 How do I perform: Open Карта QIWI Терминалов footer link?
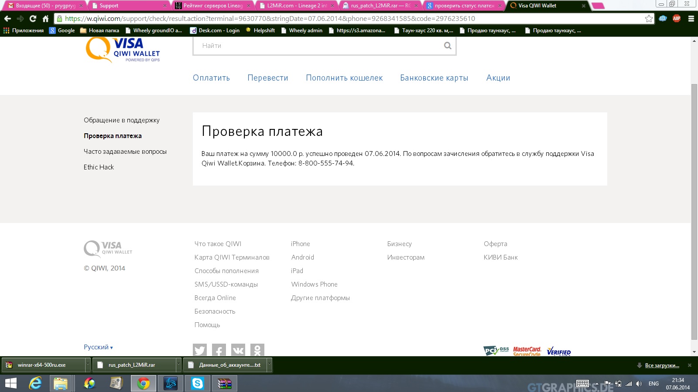coord(232,257)
